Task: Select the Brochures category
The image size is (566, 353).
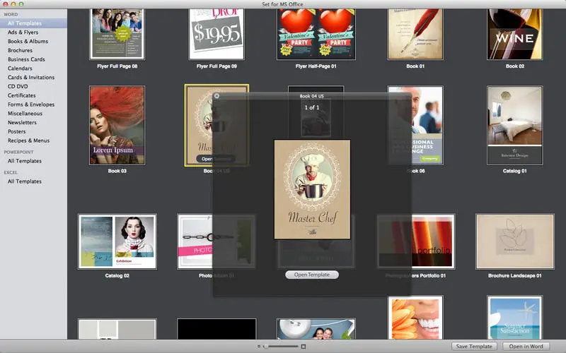Action: point(21,50)
